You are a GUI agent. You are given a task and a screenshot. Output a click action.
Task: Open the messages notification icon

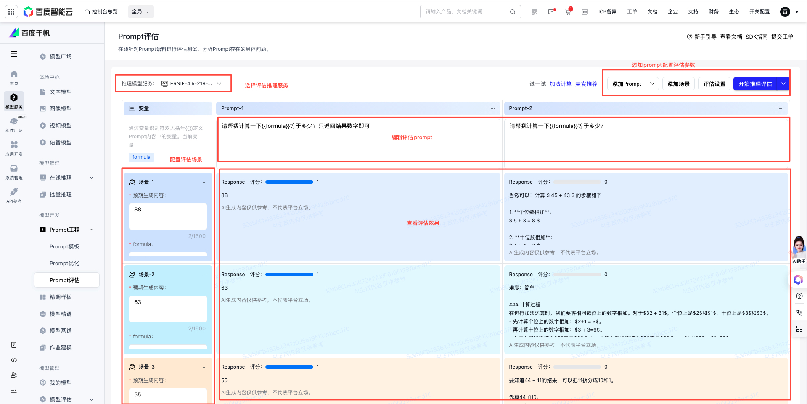point(551,12)
